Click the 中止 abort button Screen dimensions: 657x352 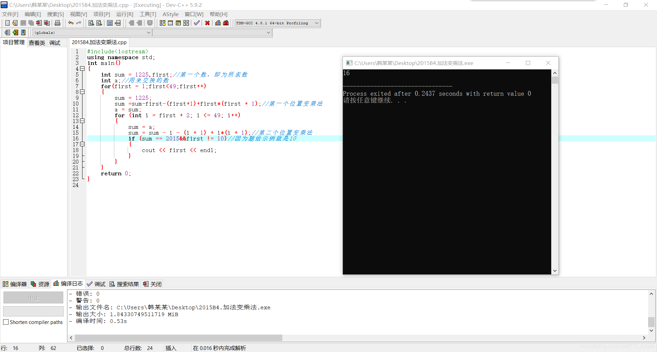point(33,298)
